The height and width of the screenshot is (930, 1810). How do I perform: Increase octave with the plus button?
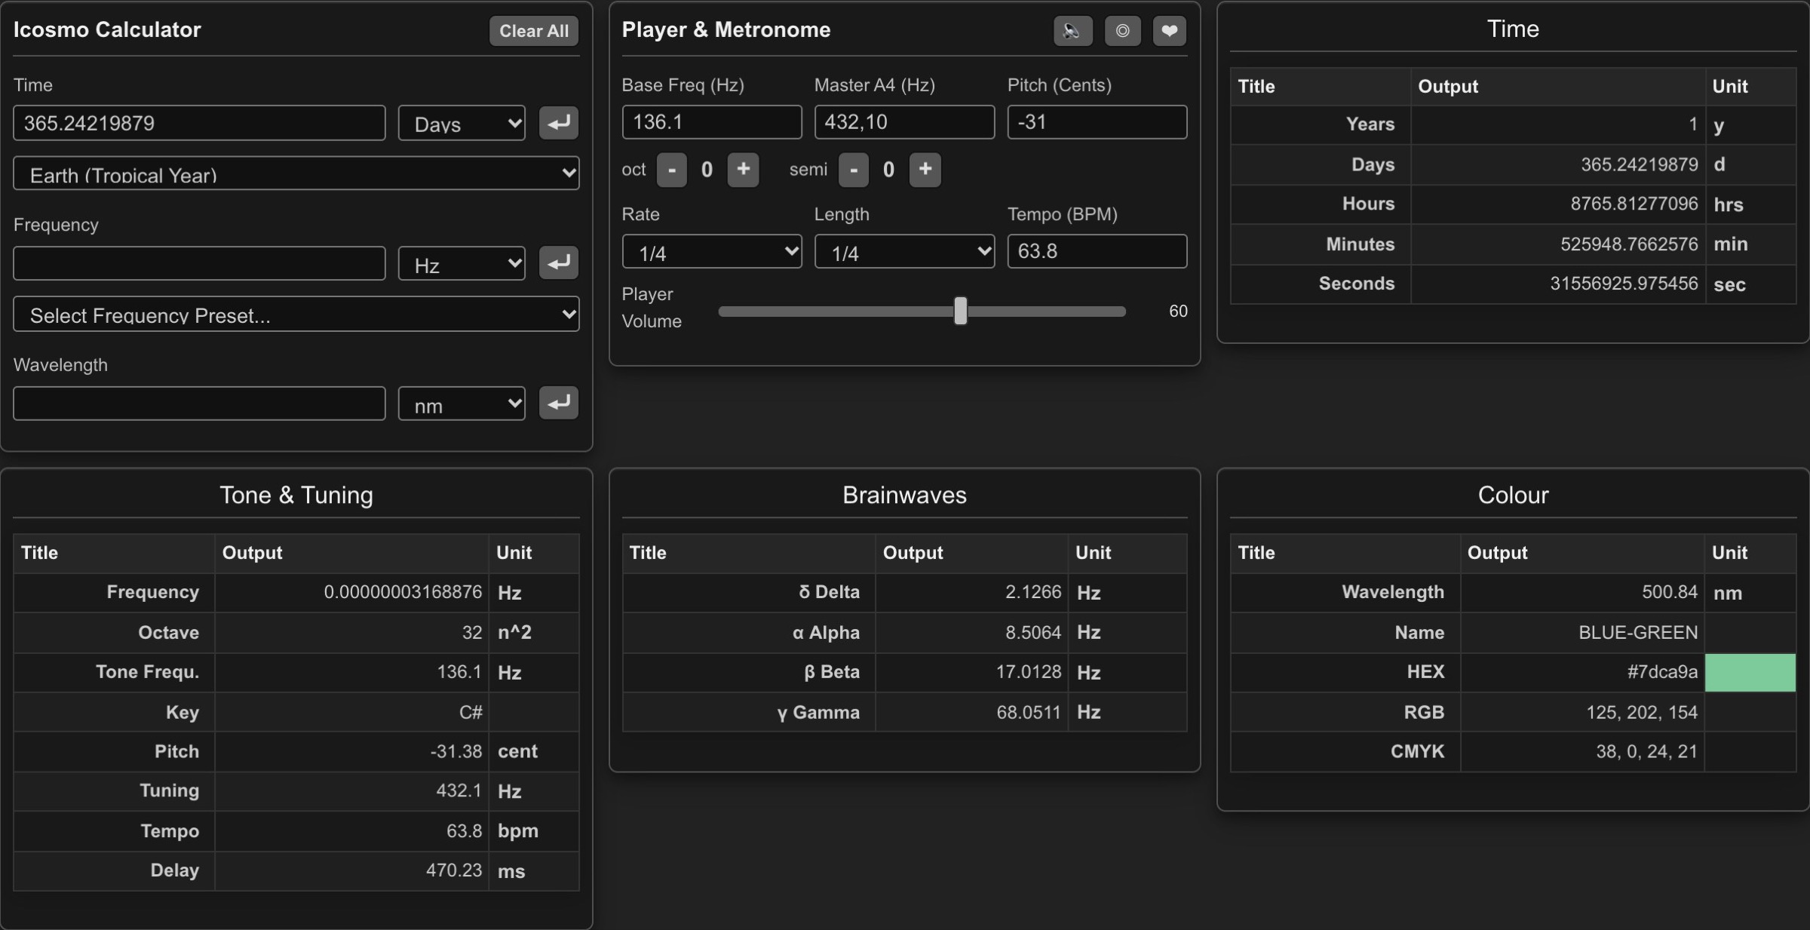point(743,169)
